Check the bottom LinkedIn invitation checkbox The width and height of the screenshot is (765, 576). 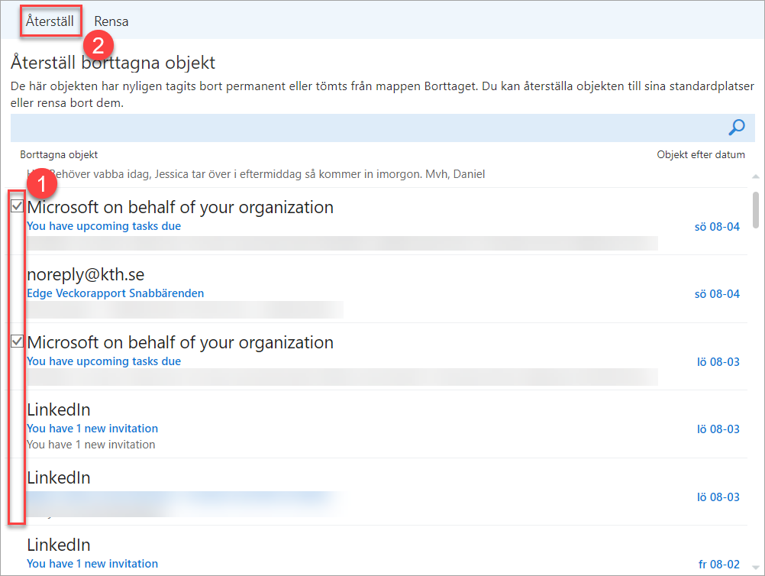click(16, 545)
